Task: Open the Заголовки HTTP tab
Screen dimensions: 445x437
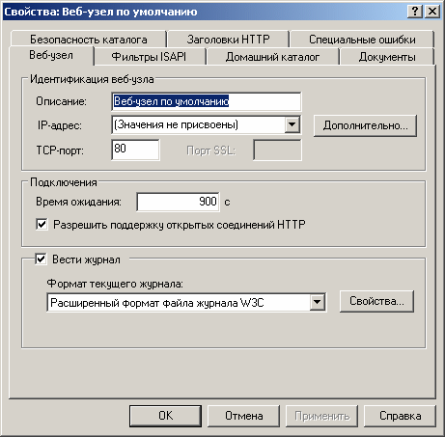Action: pos(228,40)
